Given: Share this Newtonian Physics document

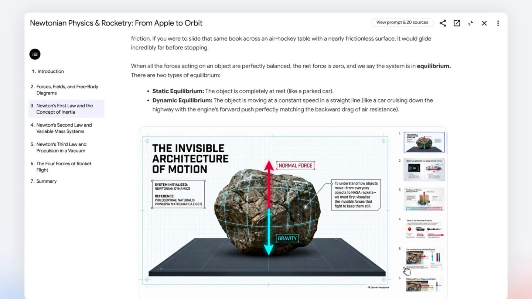Looking at the screenshot, I should coord(443,23).
